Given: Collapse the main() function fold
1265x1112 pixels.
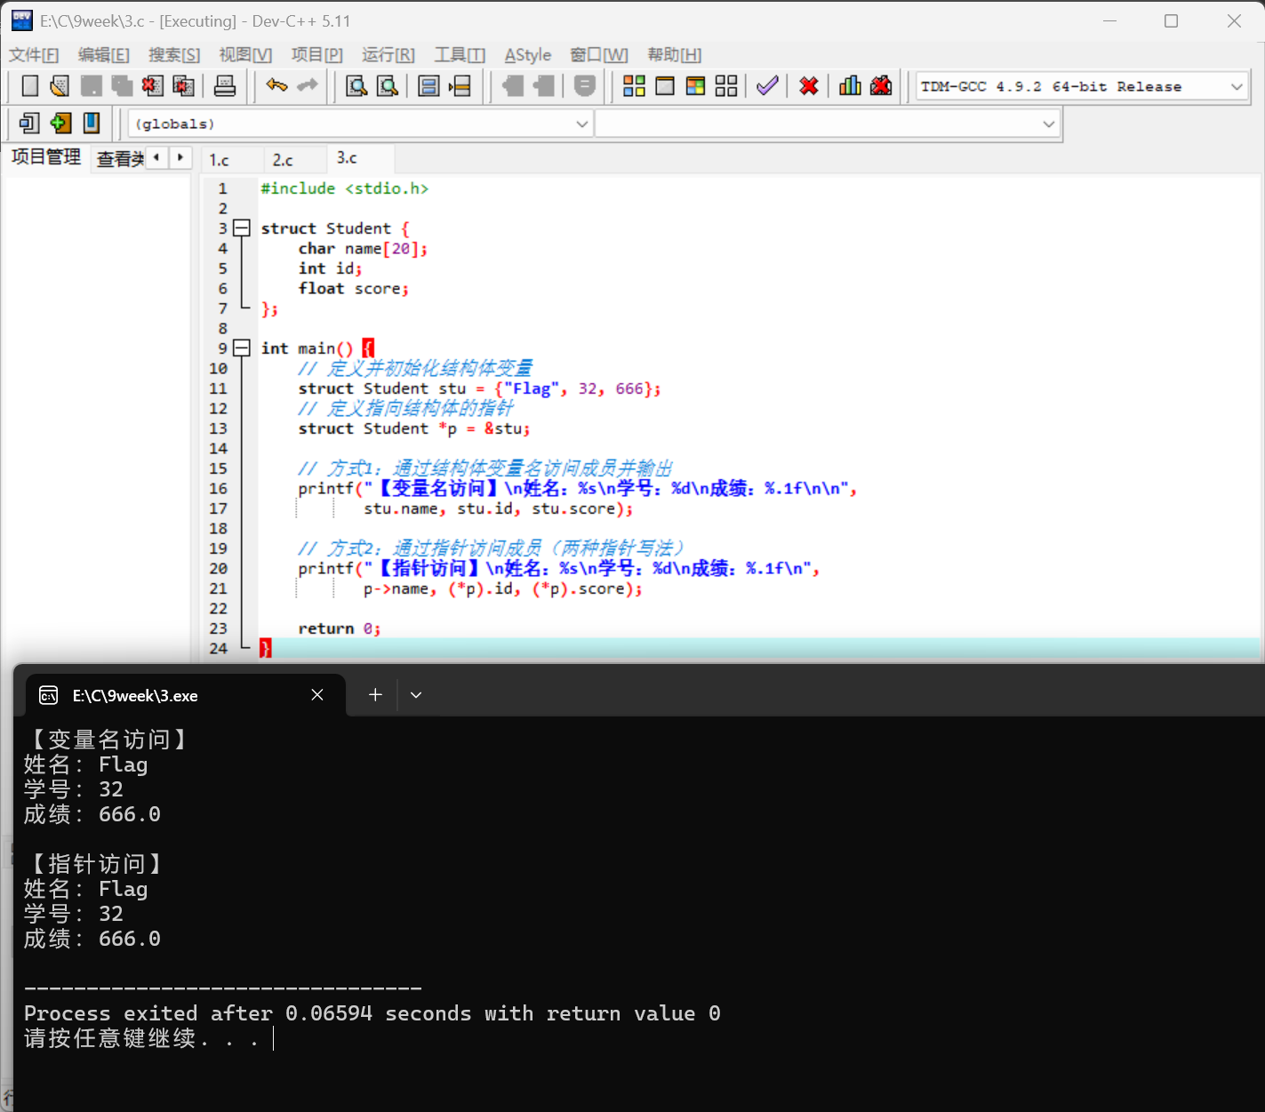Looking at the screenshot, I should point(241,348).
